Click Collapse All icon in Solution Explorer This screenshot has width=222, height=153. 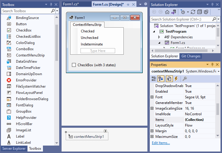click(200, 12)
